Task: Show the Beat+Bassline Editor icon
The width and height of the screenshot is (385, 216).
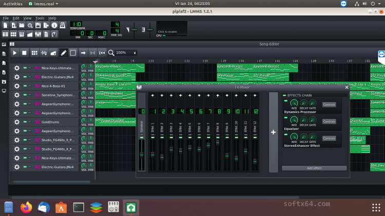Action: [x=13, y=34]
